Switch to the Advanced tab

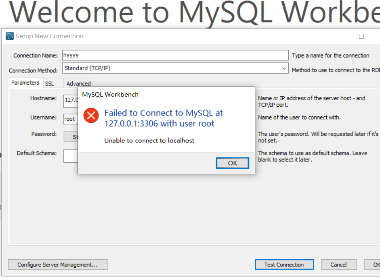coord(78,84)
